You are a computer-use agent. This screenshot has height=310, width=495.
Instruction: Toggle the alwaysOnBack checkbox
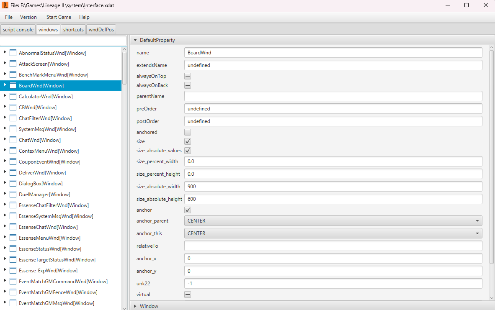(x=188, y=85)
